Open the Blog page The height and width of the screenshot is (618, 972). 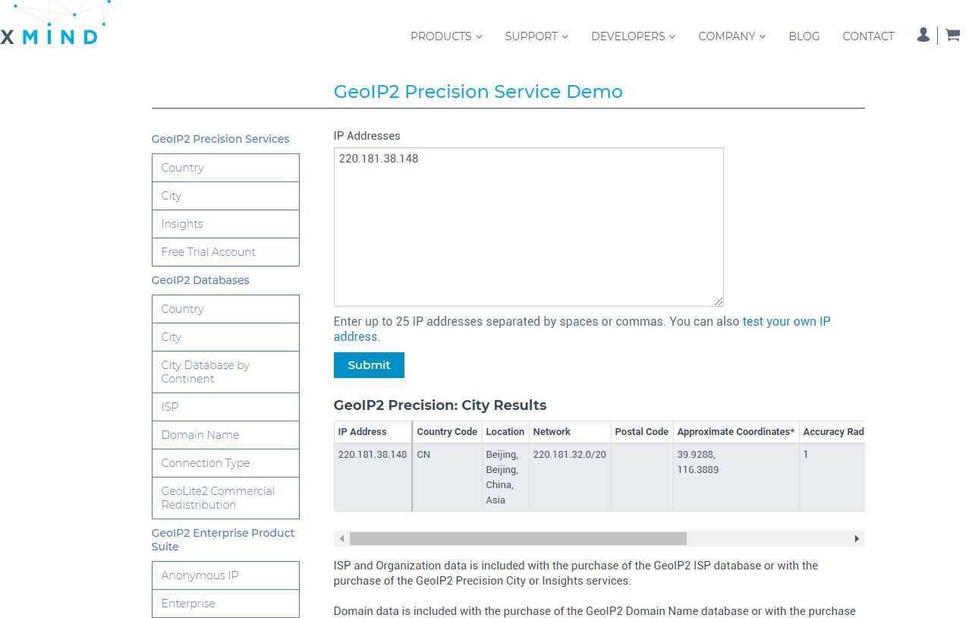(x=804, y=36)
